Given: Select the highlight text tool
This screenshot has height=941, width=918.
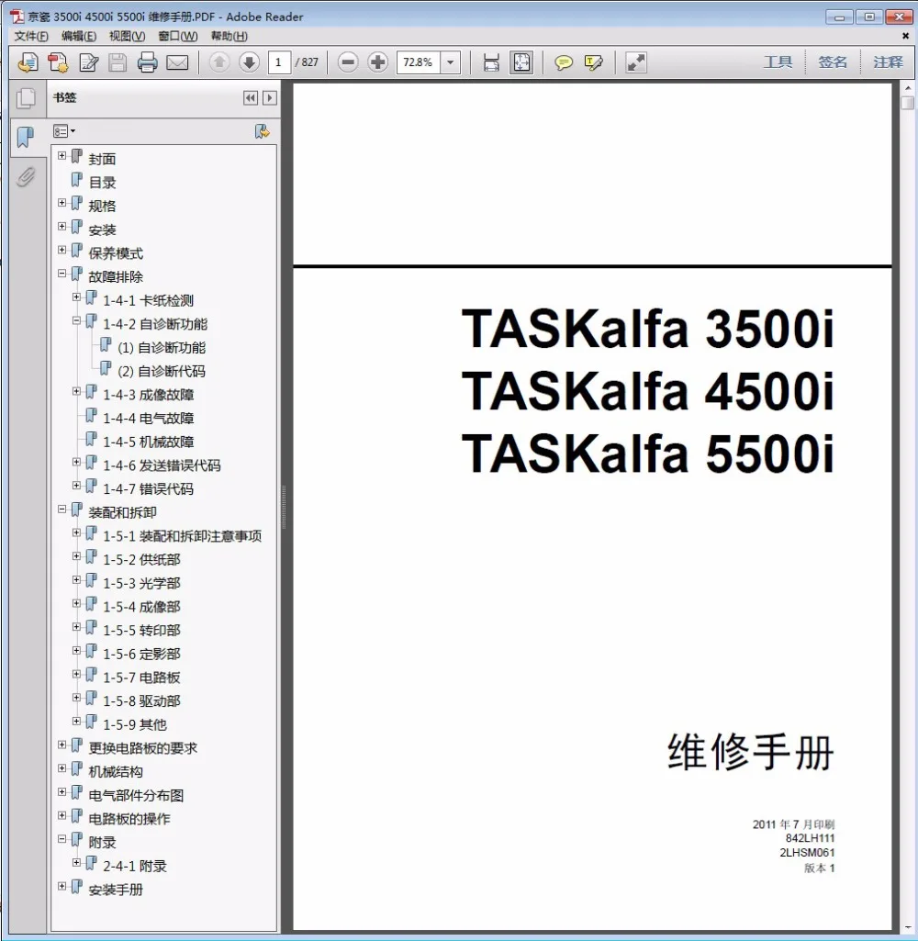Looking at the screenshot, I should [x=593, y=62].
